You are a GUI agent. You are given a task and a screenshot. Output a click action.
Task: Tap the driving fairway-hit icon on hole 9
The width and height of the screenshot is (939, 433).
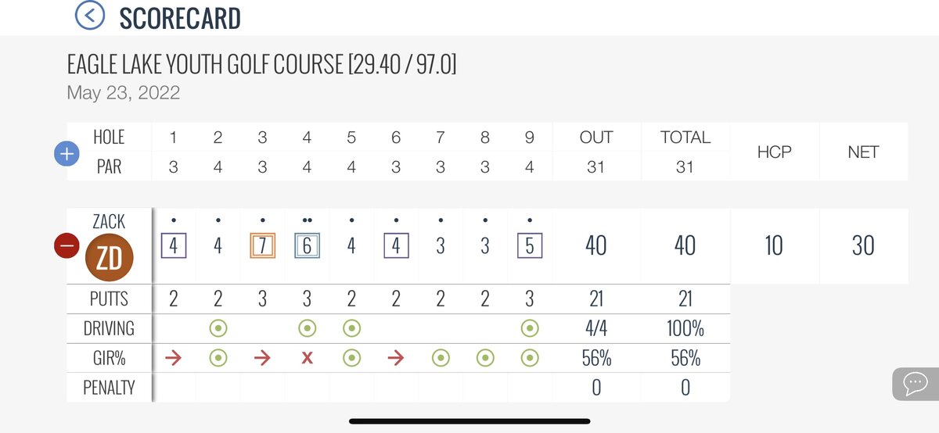(x=530, y=329)
